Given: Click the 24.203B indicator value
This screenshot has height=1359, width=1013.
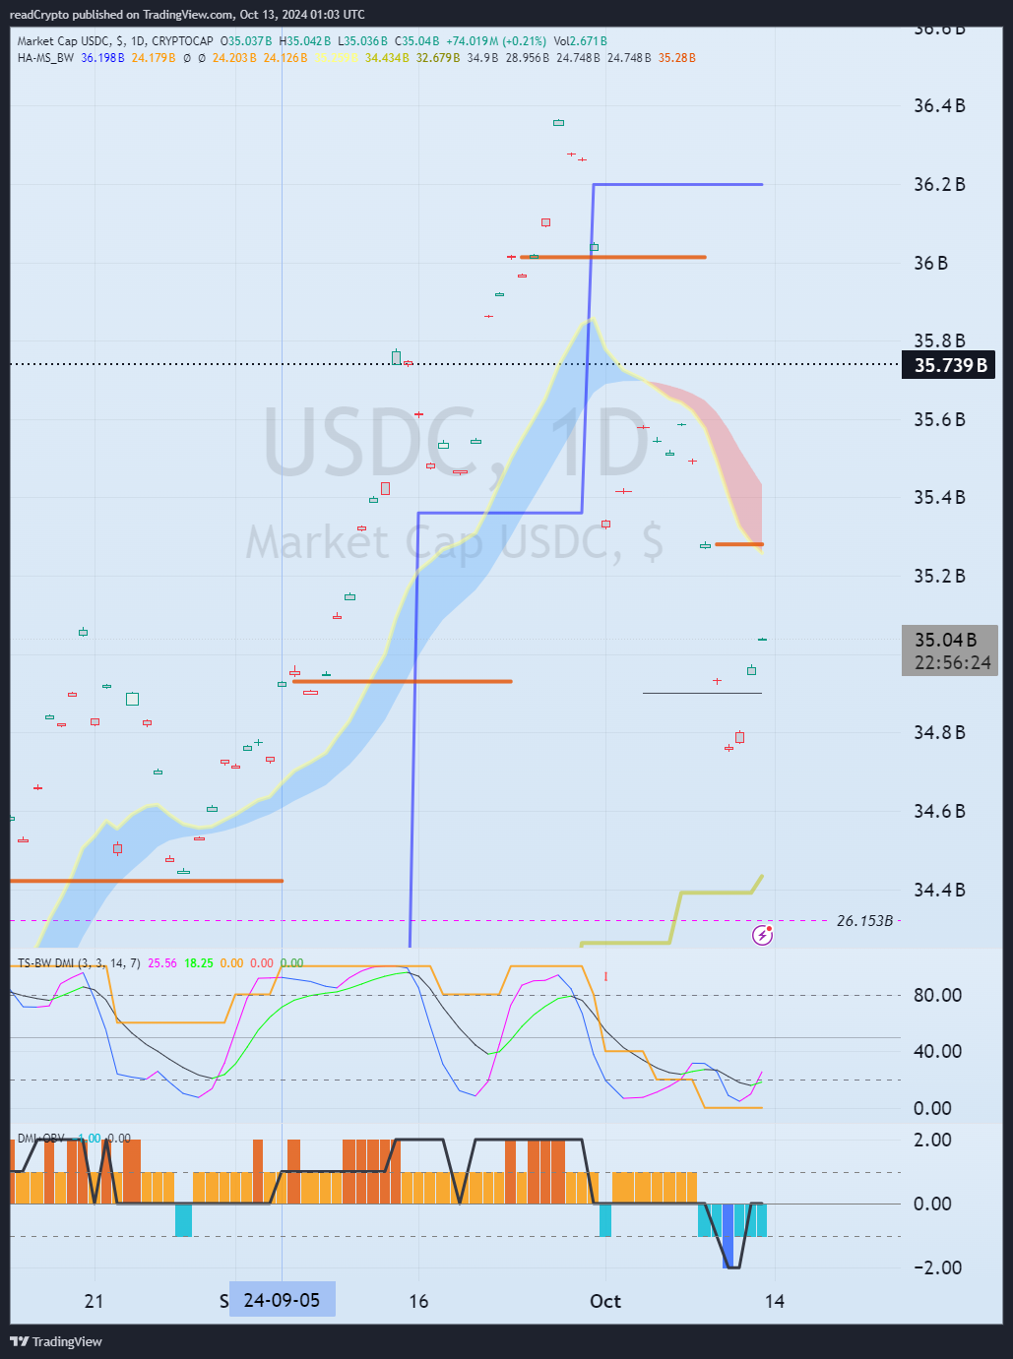Looking at the screenshot, I should coord(234,58).
